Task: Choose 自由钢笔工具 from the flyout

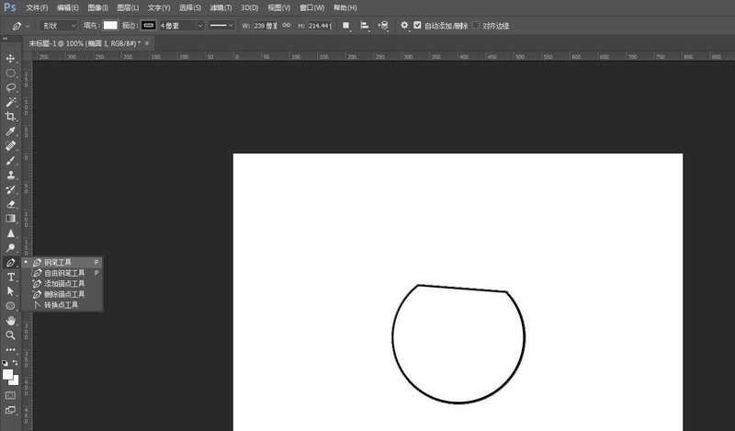Action: (x=64, y=273)
